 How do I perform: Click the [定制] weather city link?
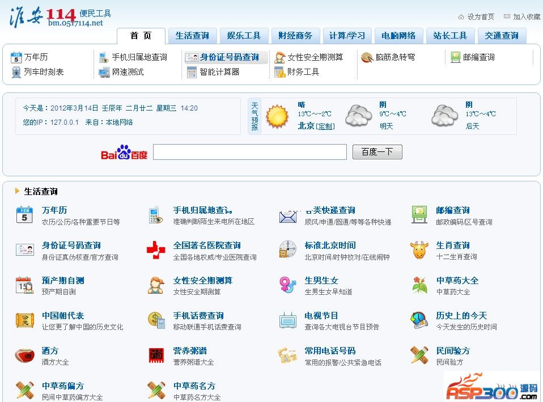[x=325, y=126]
